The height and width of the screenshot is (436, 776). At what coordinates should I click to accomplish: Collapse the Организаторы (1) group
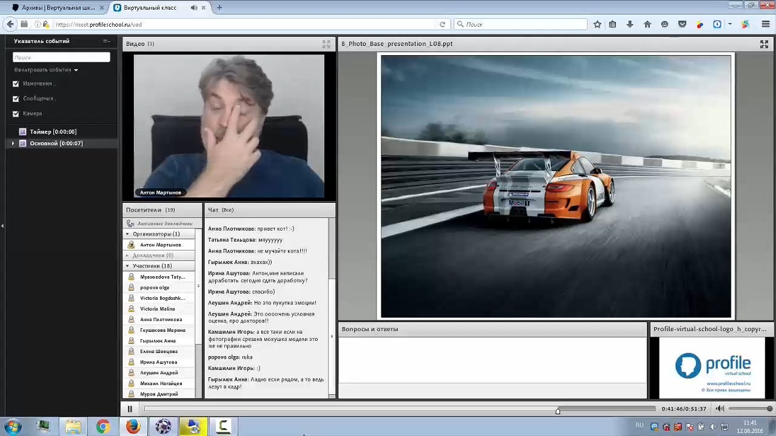(127, 234)
